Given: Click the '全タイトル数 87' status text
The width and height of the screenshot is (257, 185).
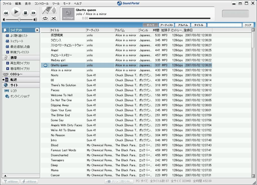Looking at the screenshot, I should tap(159, 181).
